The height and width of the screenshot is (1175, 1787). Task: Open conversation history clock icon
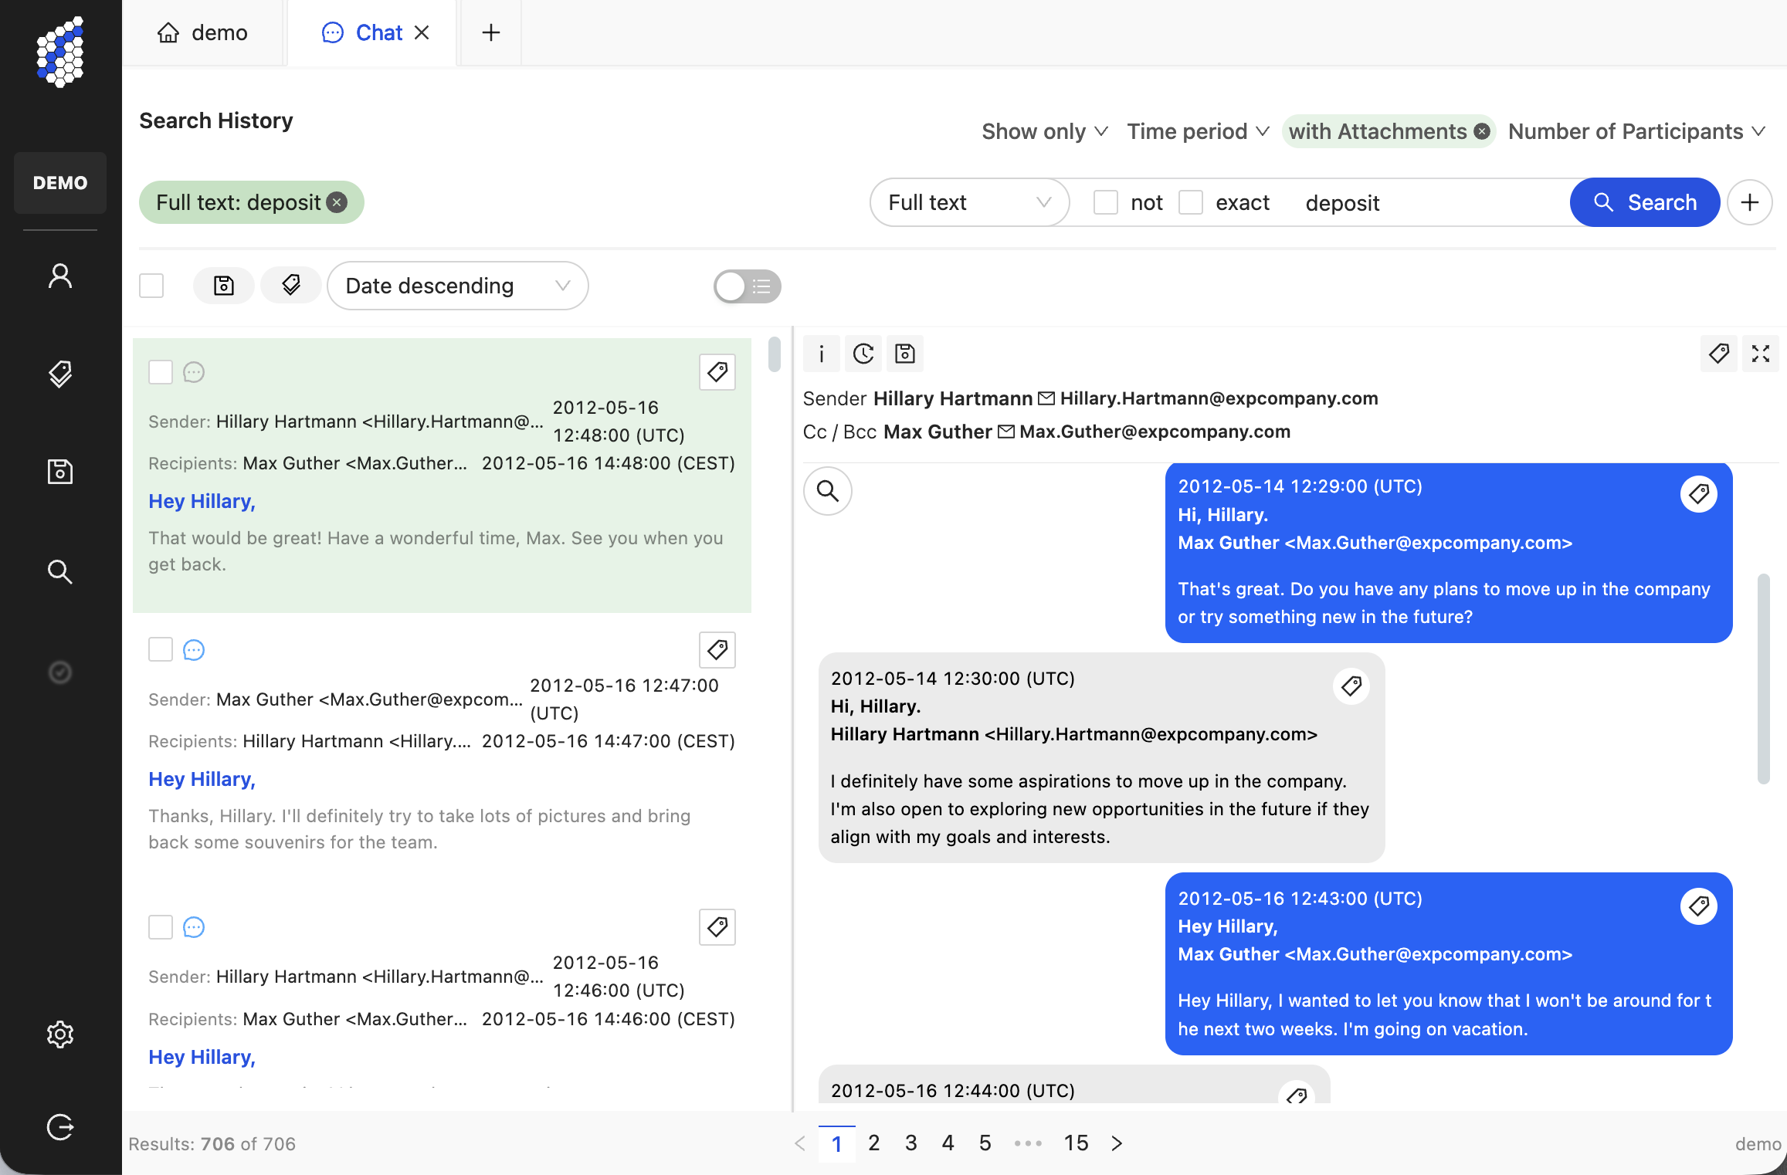[863, 354]
